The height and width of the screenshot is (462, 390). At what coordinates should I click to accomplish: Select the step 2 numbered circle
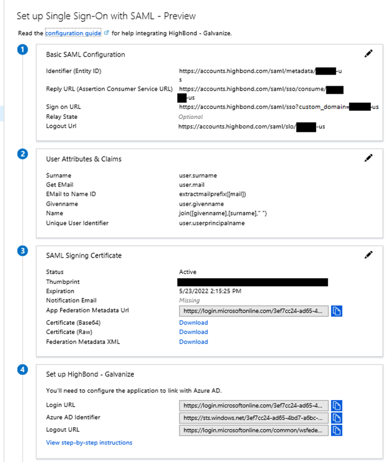pyautogui.click(x=23, y=153)
